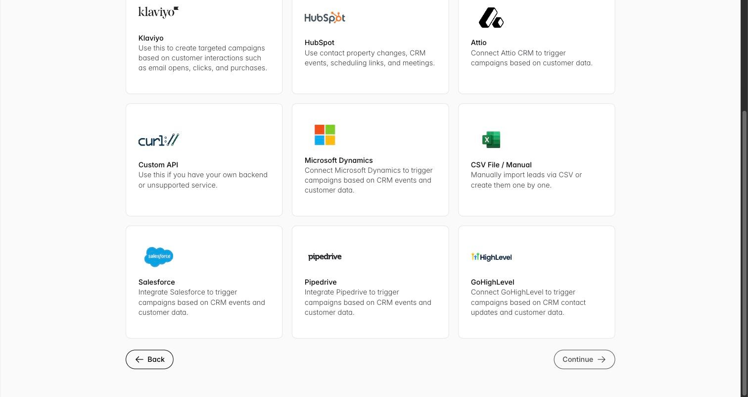Click the blue Salesforce cloud logo

coord(159,257)
